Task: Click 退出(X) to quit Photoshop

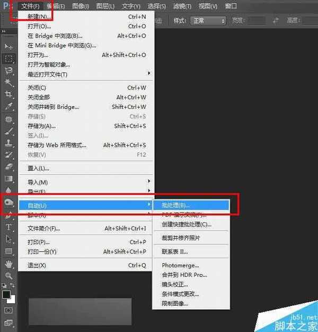Action: 37,265
